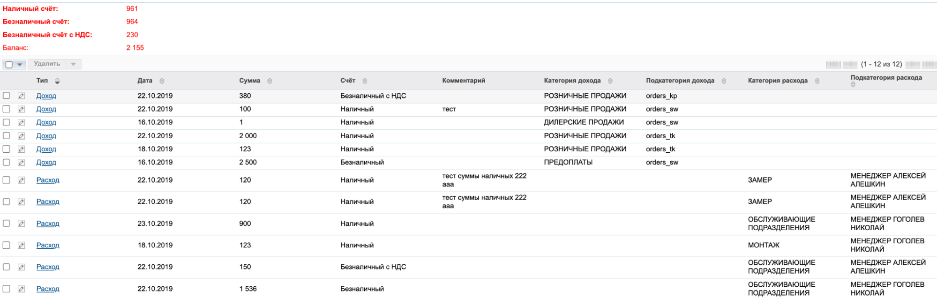
Task: Click the edit icon for the 900 expense row
Action: 21,224
